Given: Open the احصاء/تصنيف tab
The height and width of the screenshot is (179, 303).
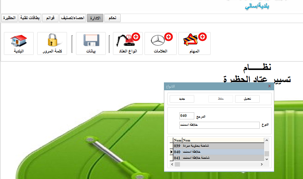Looking at the screenshot, I should pyautogui.click(x=73, y=18).
